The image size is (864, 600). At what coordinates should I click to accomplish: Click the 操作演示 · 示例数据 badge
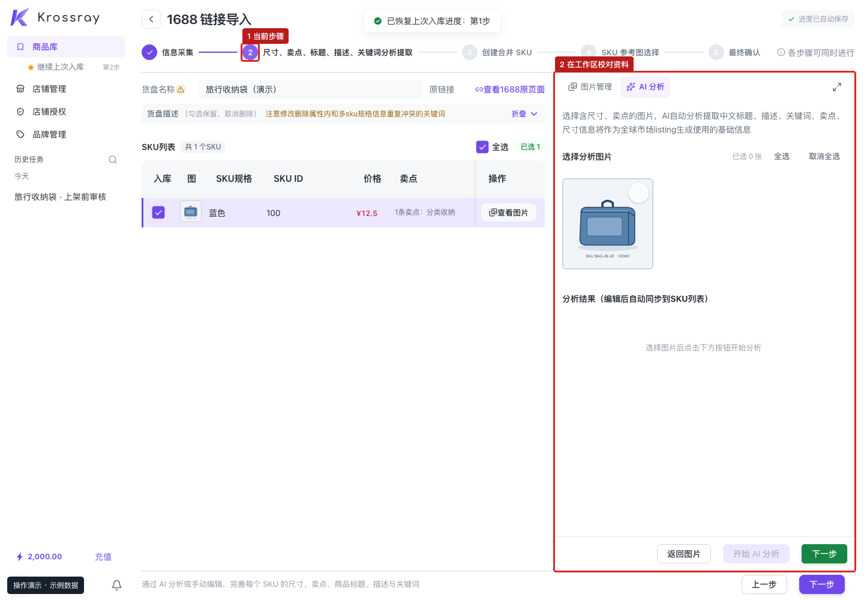tap(46, 585)
